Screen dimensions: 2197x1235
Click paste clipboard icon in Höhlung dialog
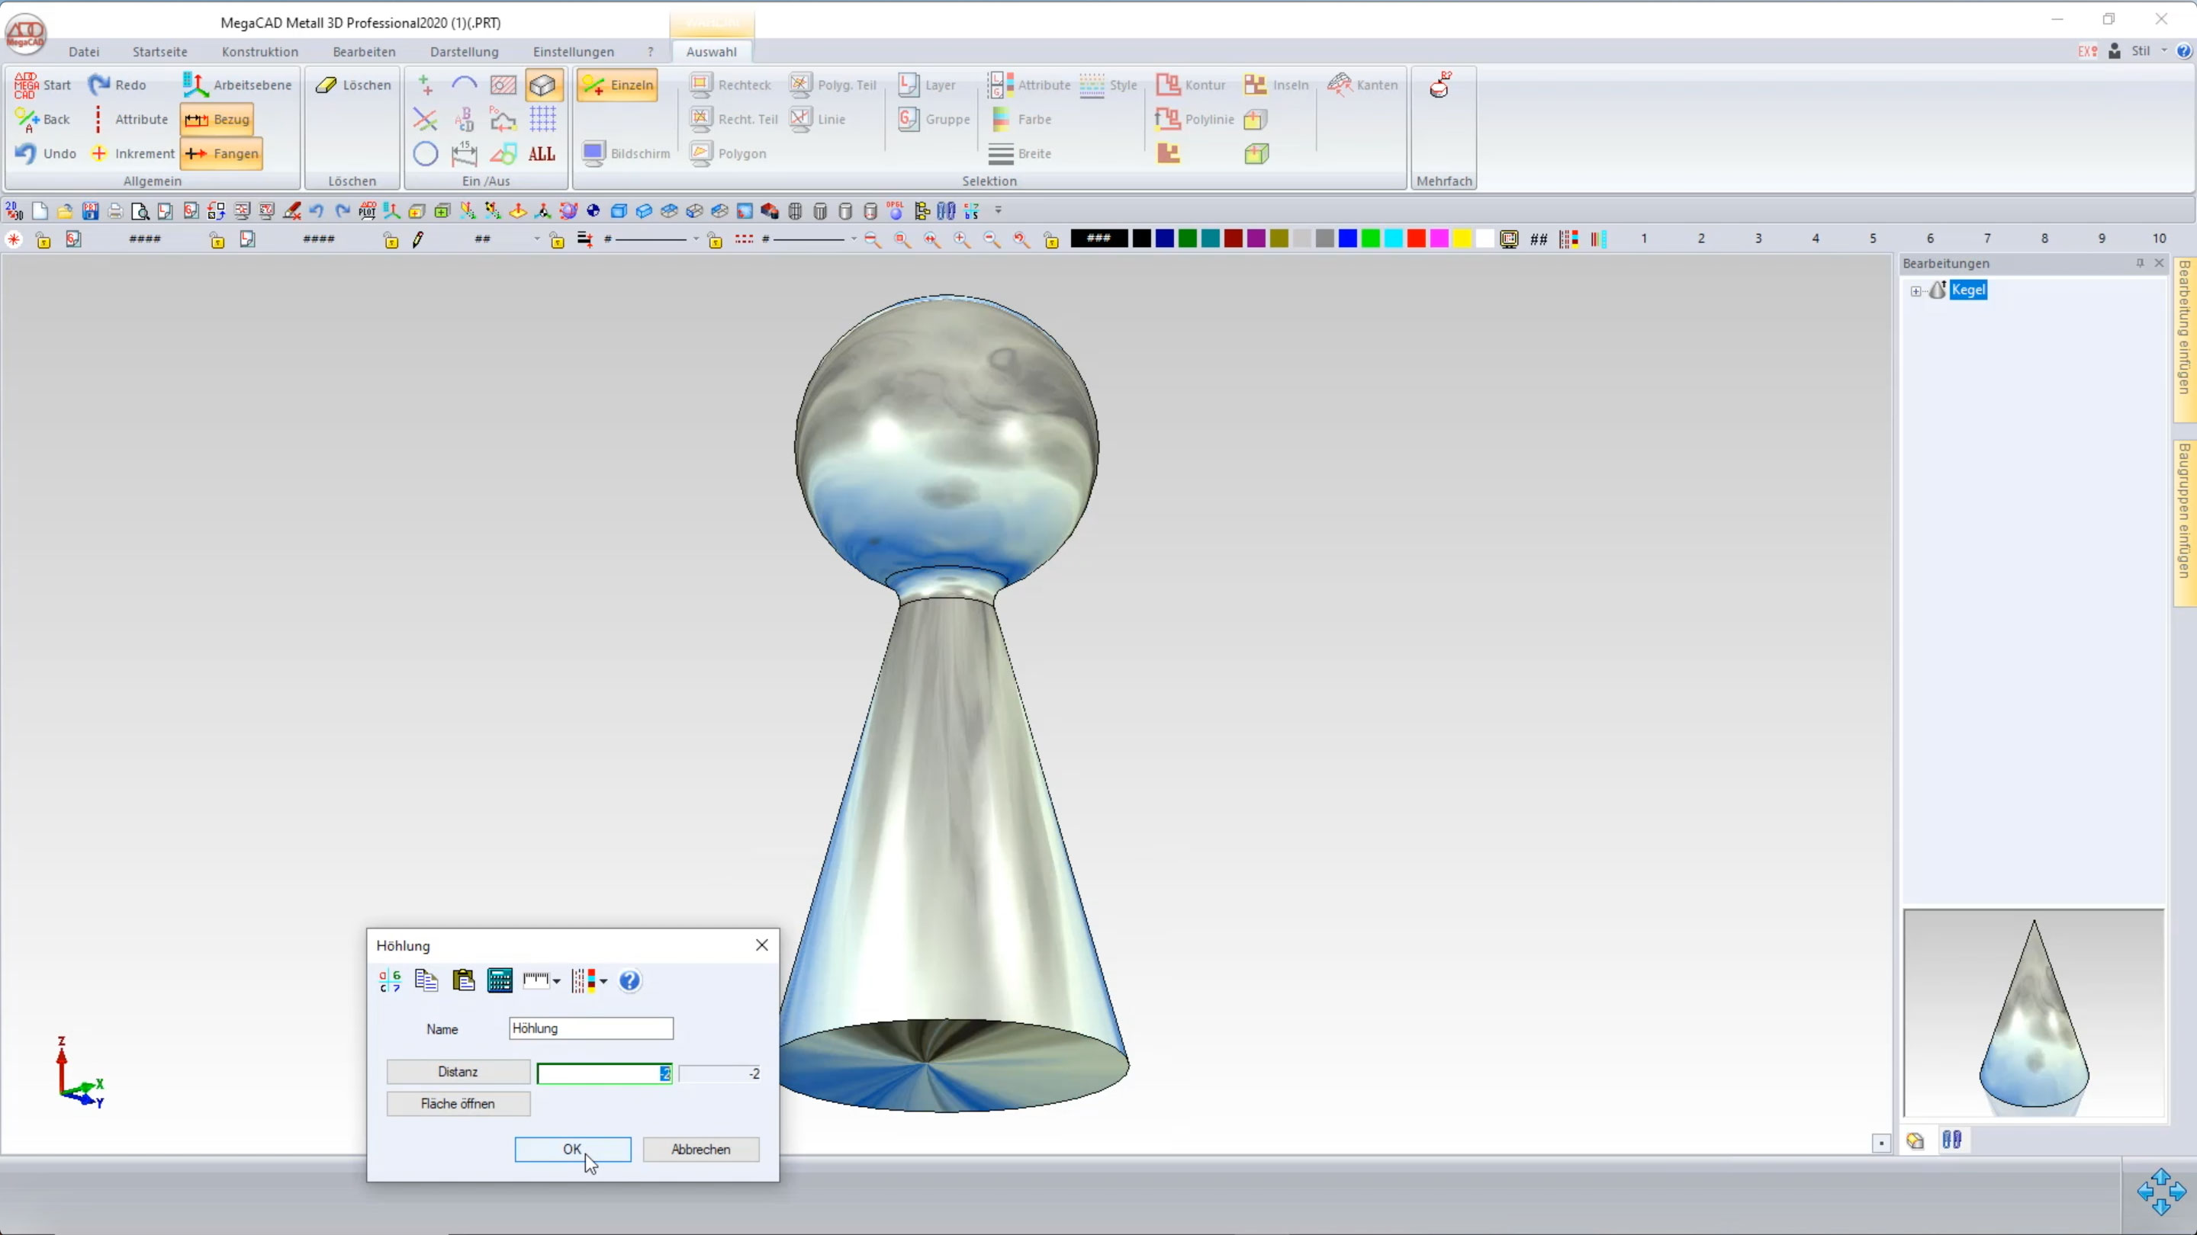click(x=463, y=980)
